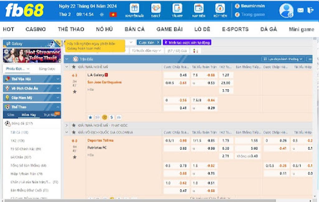Open the Từ trước đến nay dropdown
319x202 pixels.
(x=146, y=50)
